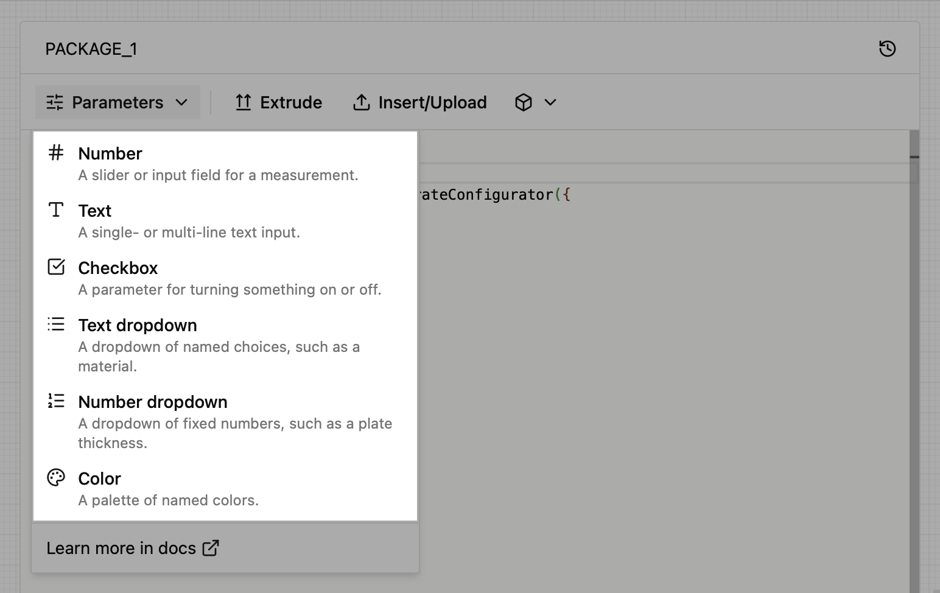Select the Color palette parameter option
Image resolution: width=940 pixels, height=593 pixels.
(x=225, y=489)
